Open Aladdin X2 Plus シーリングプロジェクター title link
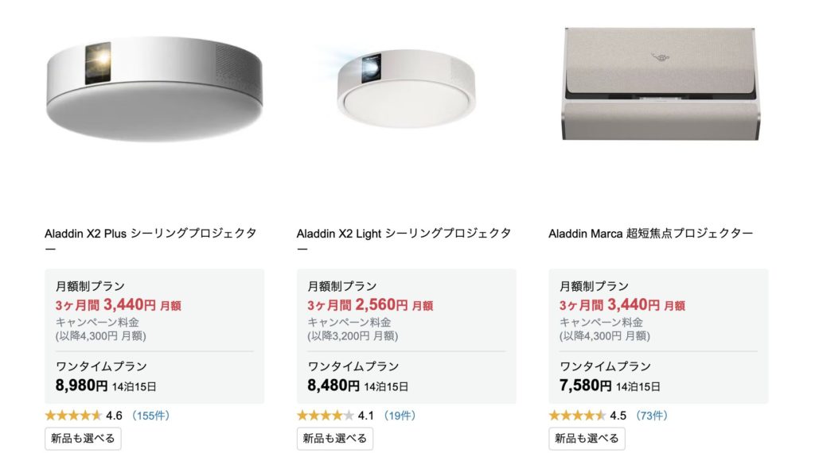Screen dimensions: 815x453 pyautogui.click(x=150, y=234)
